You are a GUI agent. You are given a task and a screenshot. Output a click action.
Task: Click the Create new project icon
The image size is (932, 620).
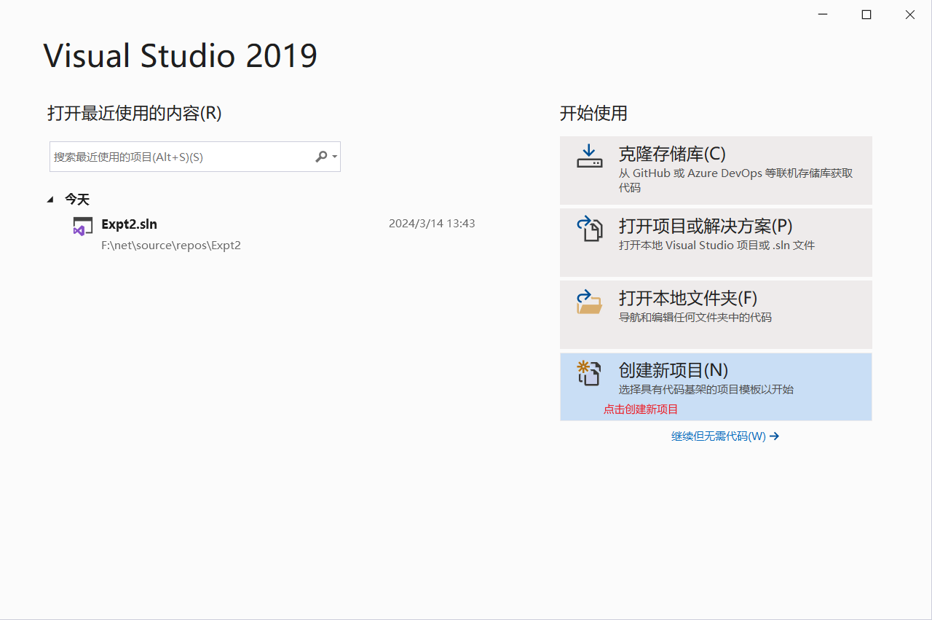tap(590, 372)
